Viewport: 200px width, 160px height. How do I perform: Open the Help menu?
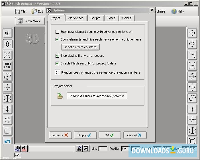click(177, 11)
